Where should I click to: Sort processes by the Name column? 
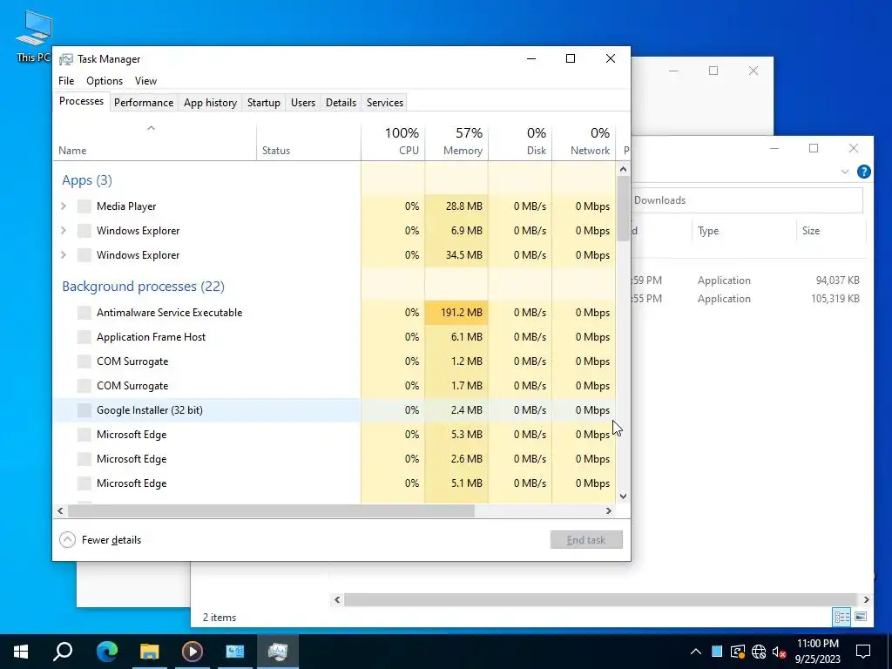(x=154, y=142)
